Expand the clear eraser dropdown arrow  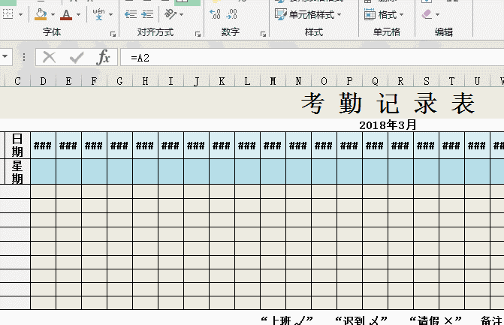tap(437, 14)
